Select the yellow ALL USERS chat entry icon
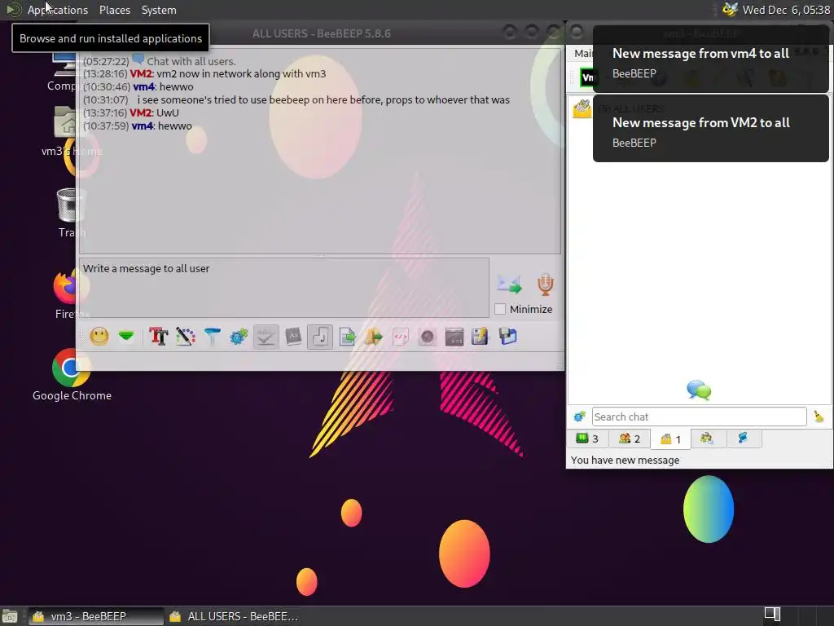834x626 pixels. click(582, 108)
